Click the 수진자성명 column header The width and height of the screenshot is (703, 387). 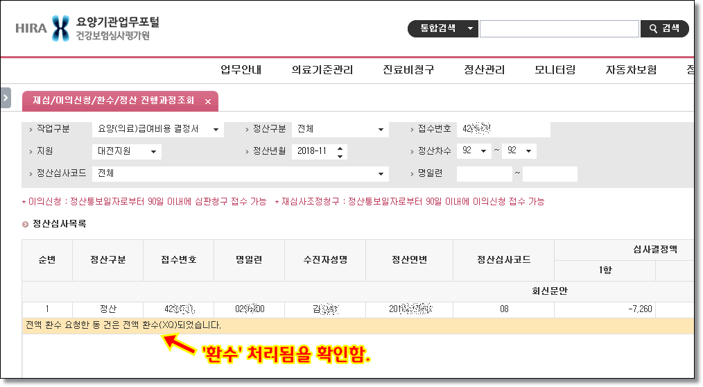point(325,260)
